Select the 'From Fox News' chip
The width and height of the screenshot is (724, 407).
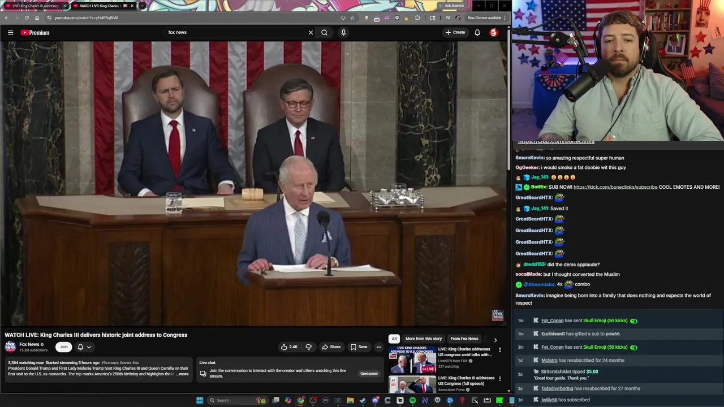coord(464,339)
